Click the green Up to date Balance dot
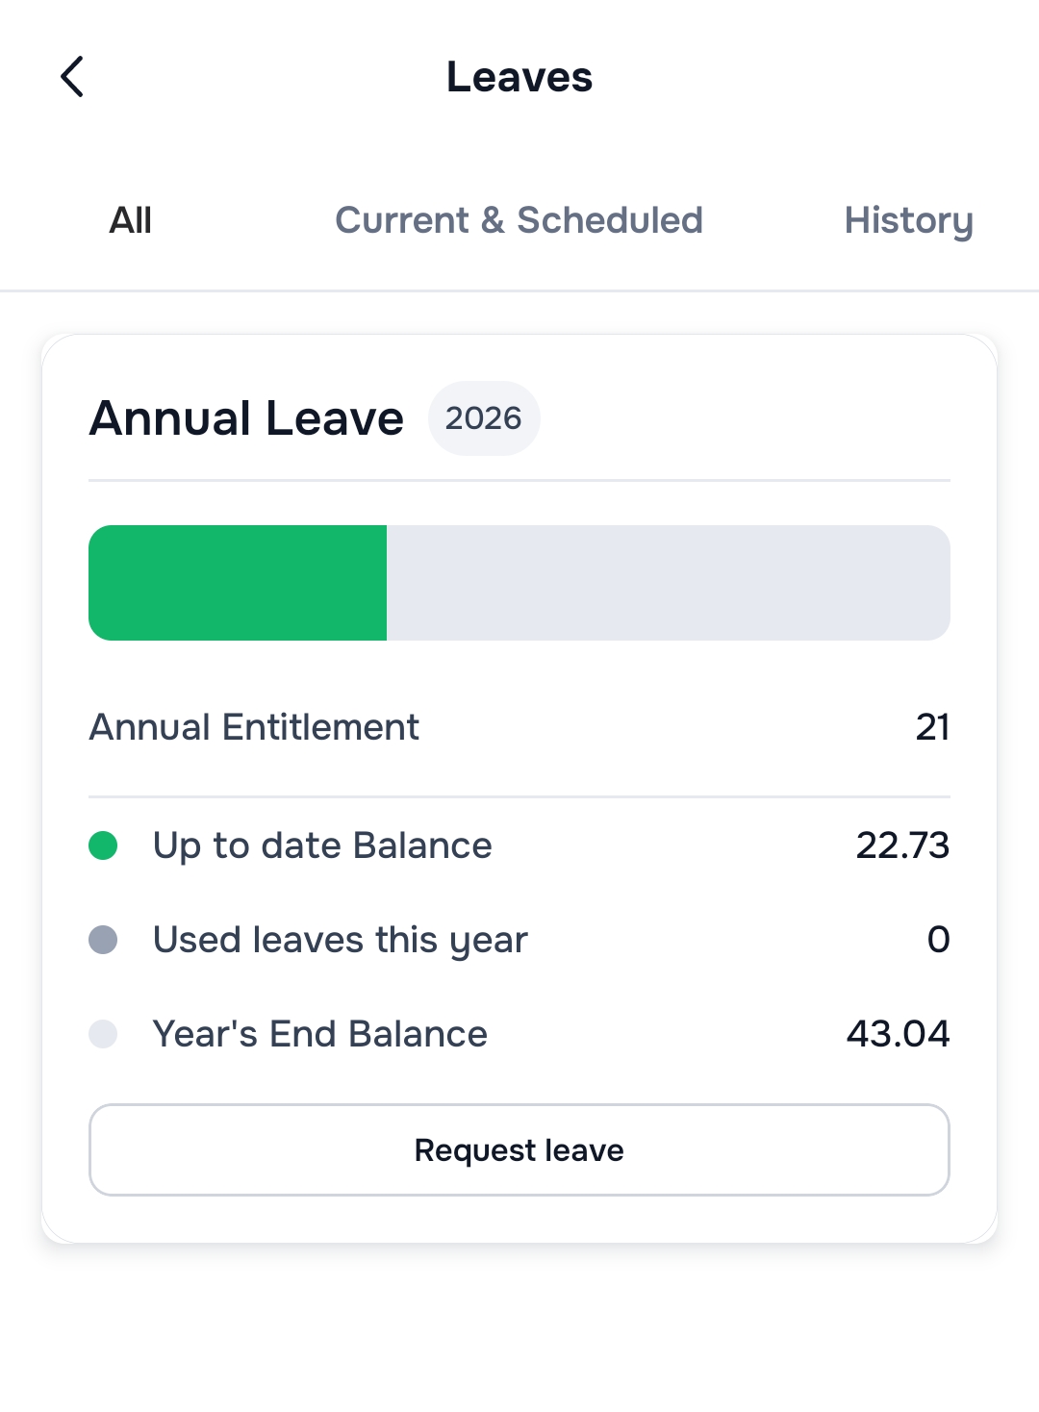 (103, 845)
